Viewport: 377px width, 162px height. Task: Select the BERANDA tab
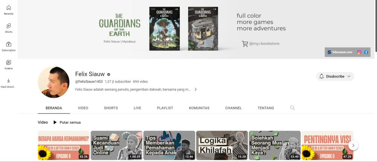coord(54,108)
